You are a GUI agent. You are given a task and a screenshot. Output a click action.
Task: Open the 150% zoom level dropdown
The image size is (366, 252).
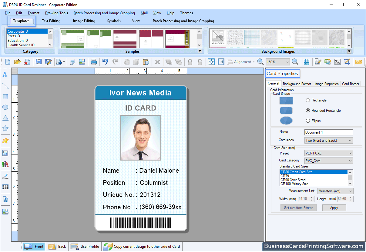pyautogui.click(x=278, y=62)
